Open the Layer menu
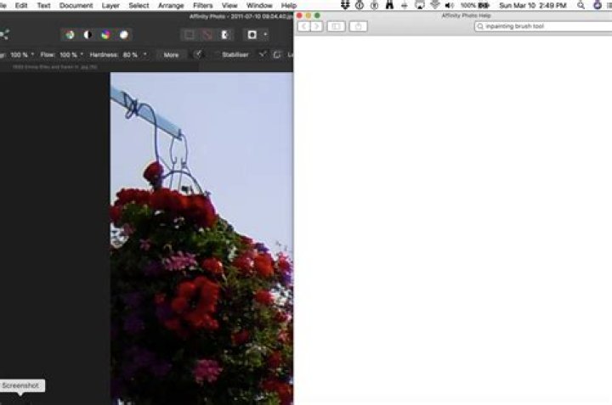Image resolution: width=612 pixels, height=405 pixels. tap(110, 5)
